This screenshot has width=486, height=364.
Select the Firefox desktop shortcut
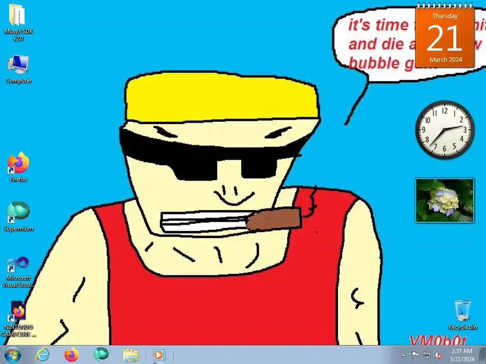(x=19, y=167)
